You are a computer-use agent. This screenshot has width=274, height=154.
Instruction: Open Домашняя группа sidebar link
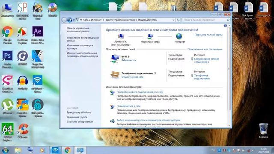77,117
